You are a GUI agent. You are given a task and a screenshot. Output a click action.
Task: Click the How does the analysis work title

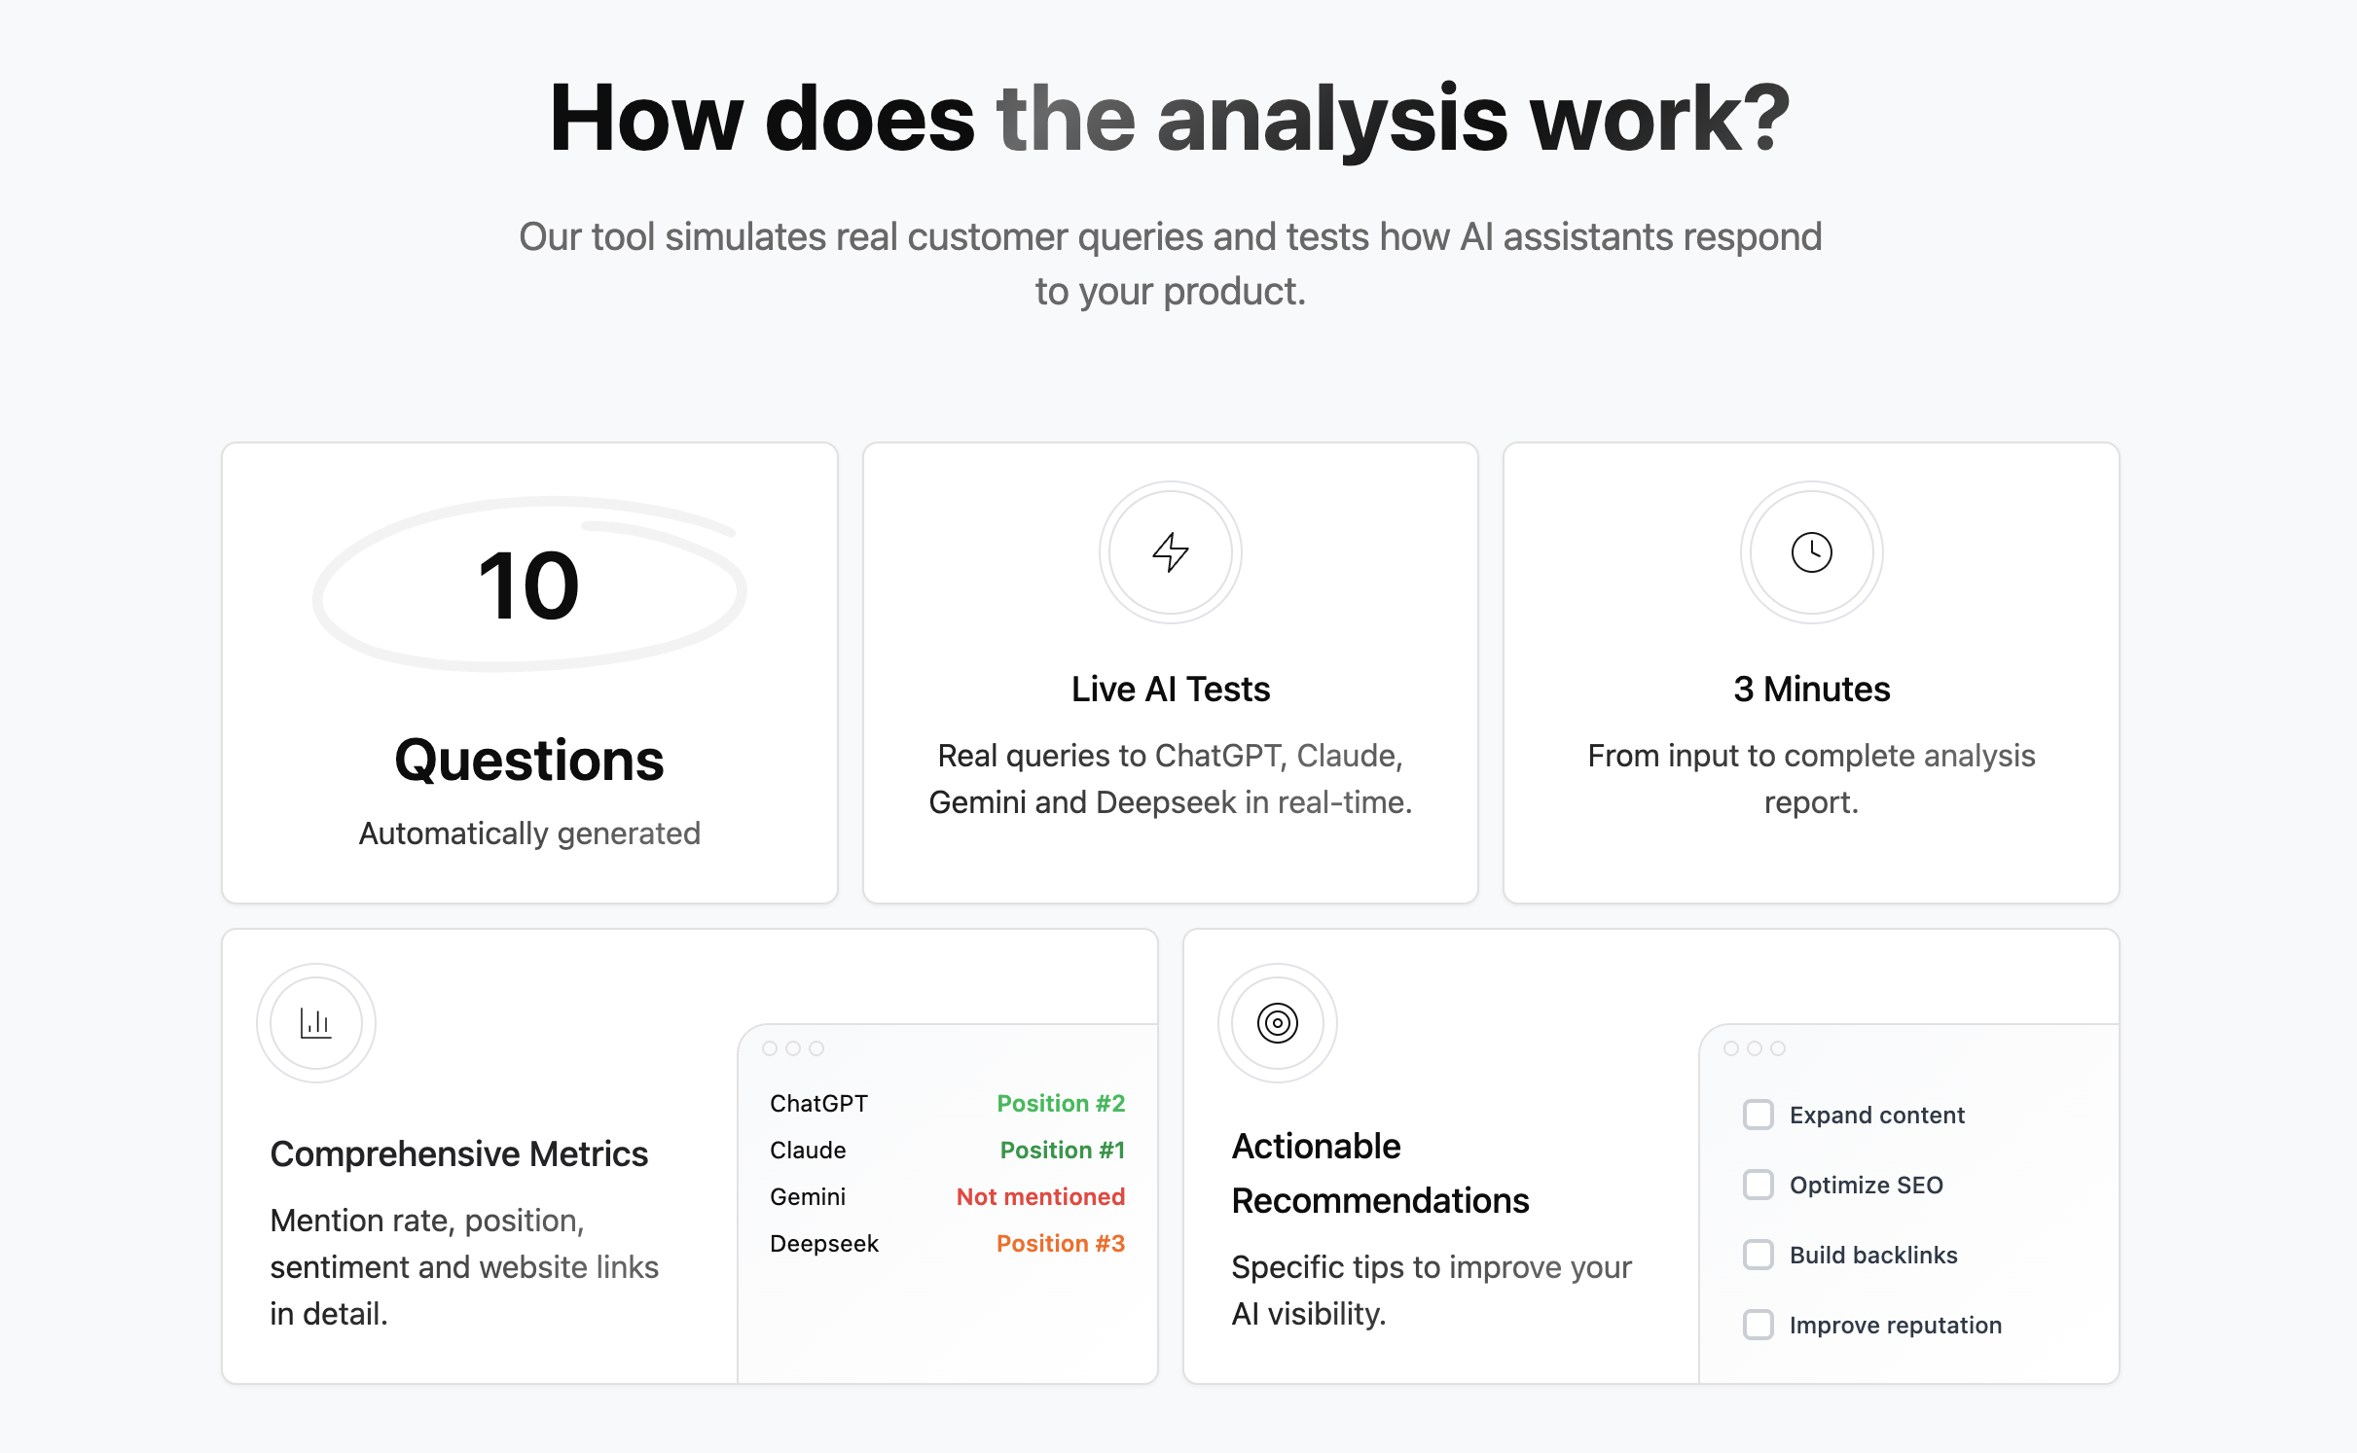1170,119
